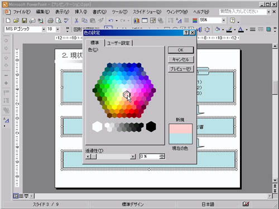Toggle slide sorter view button
This screenshot has width=279, height=209.
[21, 196]
